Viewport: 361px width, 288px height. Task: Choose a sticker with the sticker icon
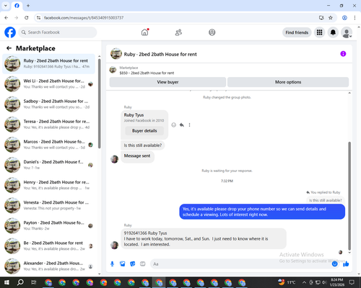tap(133, 264)
